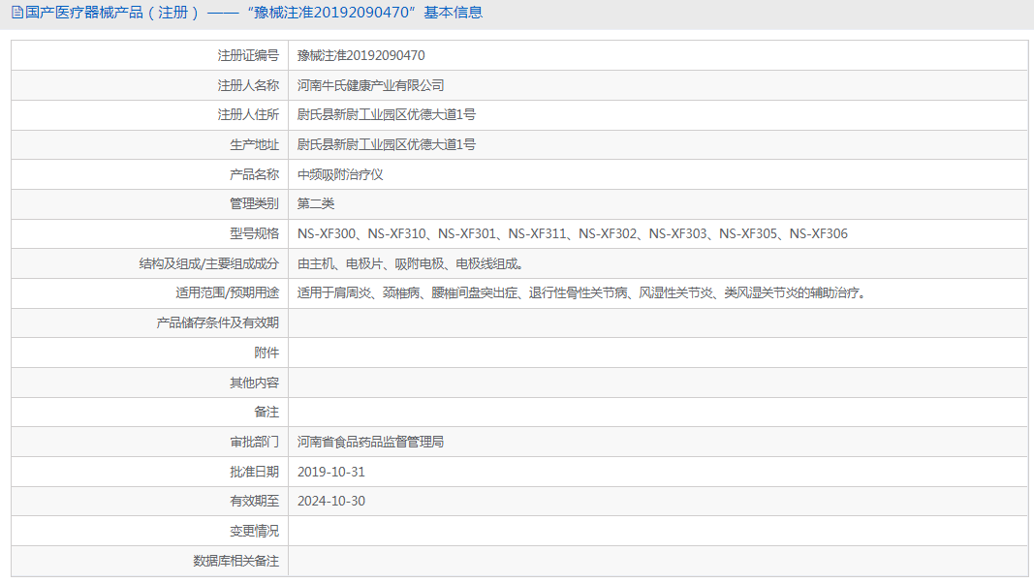Image resolution: width=1034 pixels, height=583 pixels.
Task: Select the 注册人住所 address value
Action: (x=386, y=114)
